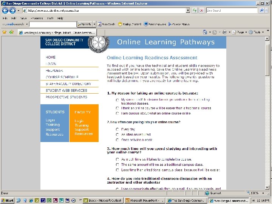The image size is (272, 204).
Task: Click the HOME navigation link
Action: (51, 57)
